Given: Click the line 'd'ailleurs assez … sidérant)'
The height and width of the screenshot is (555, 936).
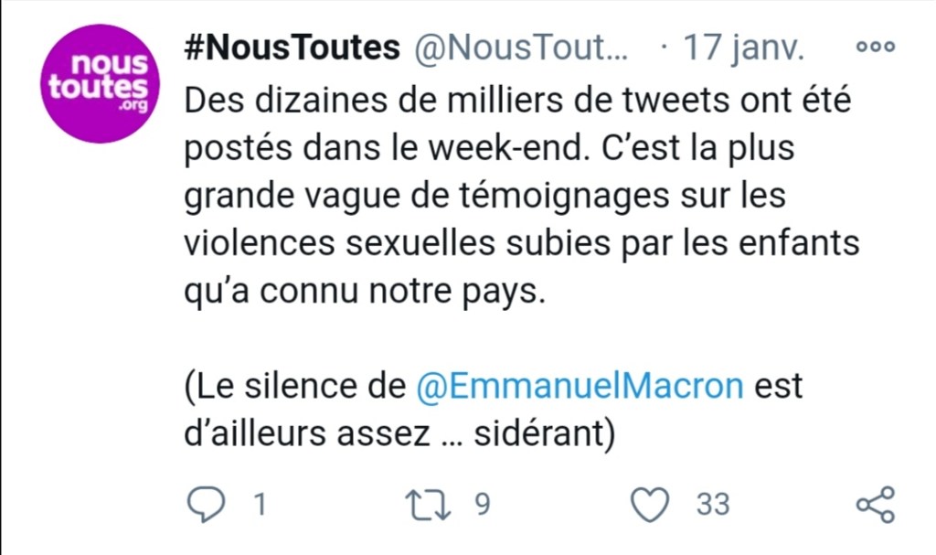Looking at the screenshot, I should tap(397, 435).
